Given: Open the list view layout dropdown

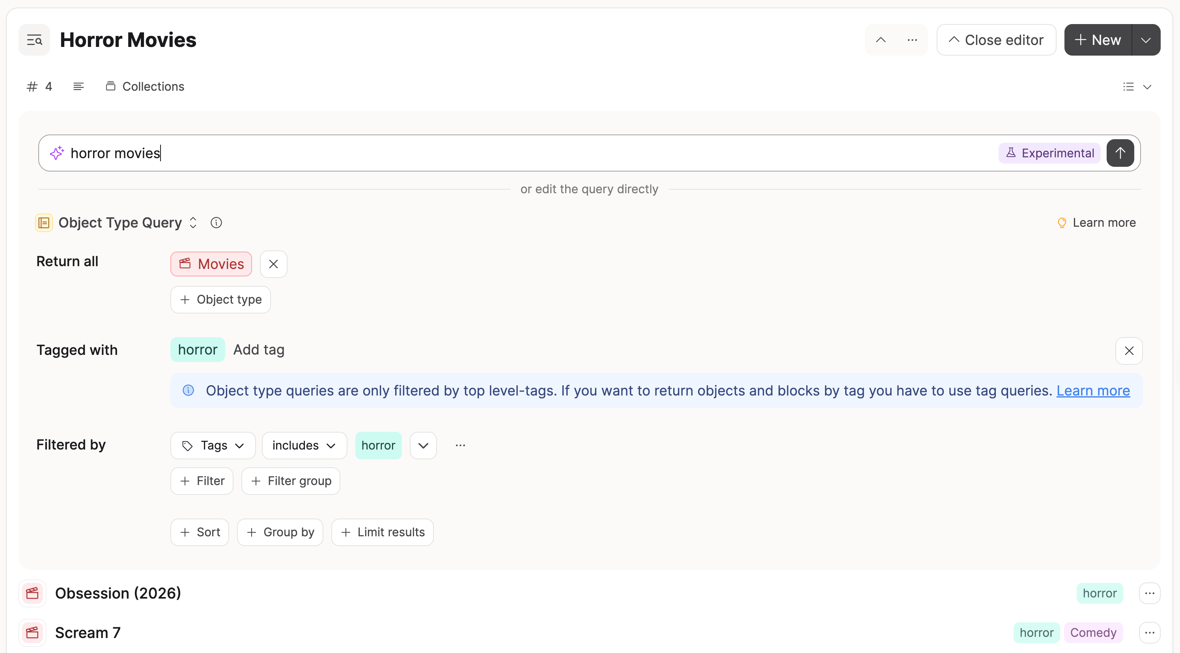Looking at the screenshot, I should click(1137, 86).
